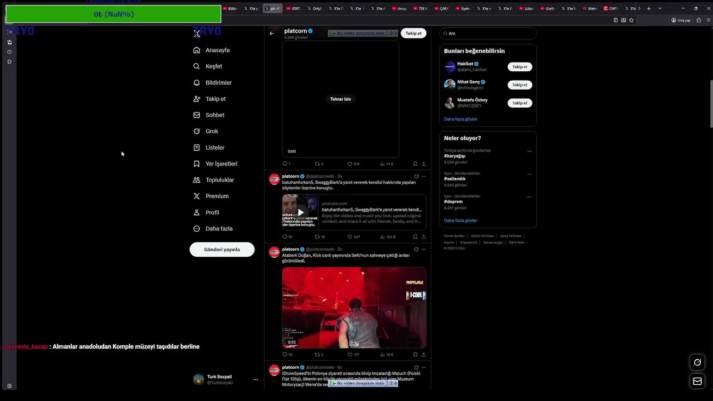Play the batuhanfurkan5 YouTube video thumbnail
The image size is (713, 401).
point(300,212)
